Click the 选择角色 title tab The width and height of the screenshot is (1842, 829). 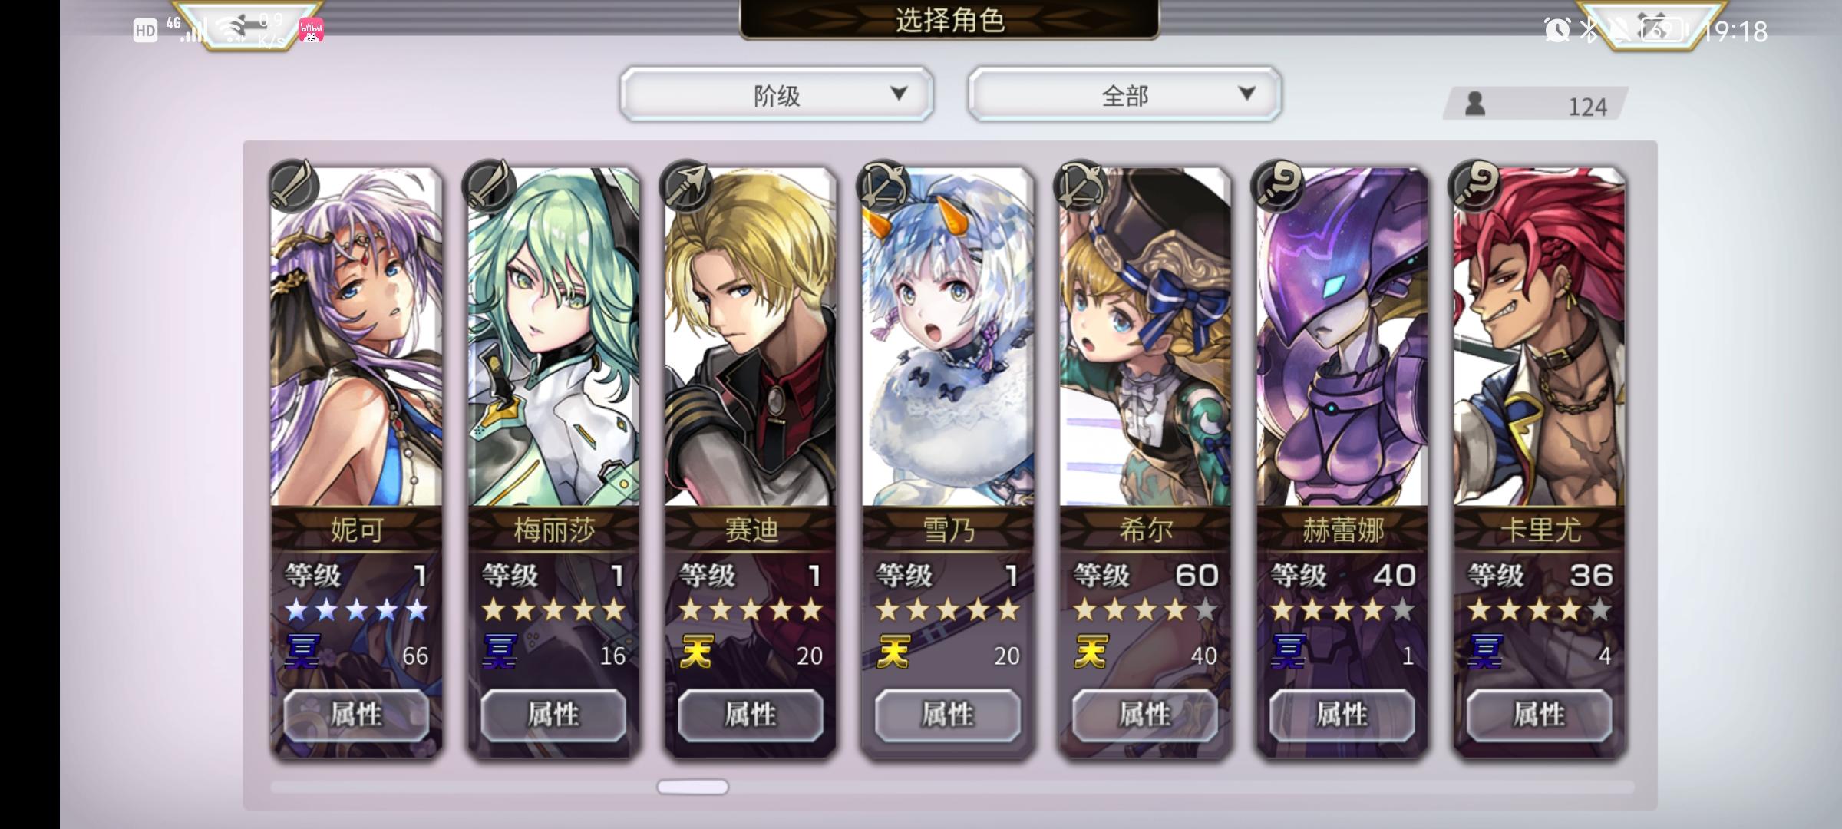click(949, 19)
